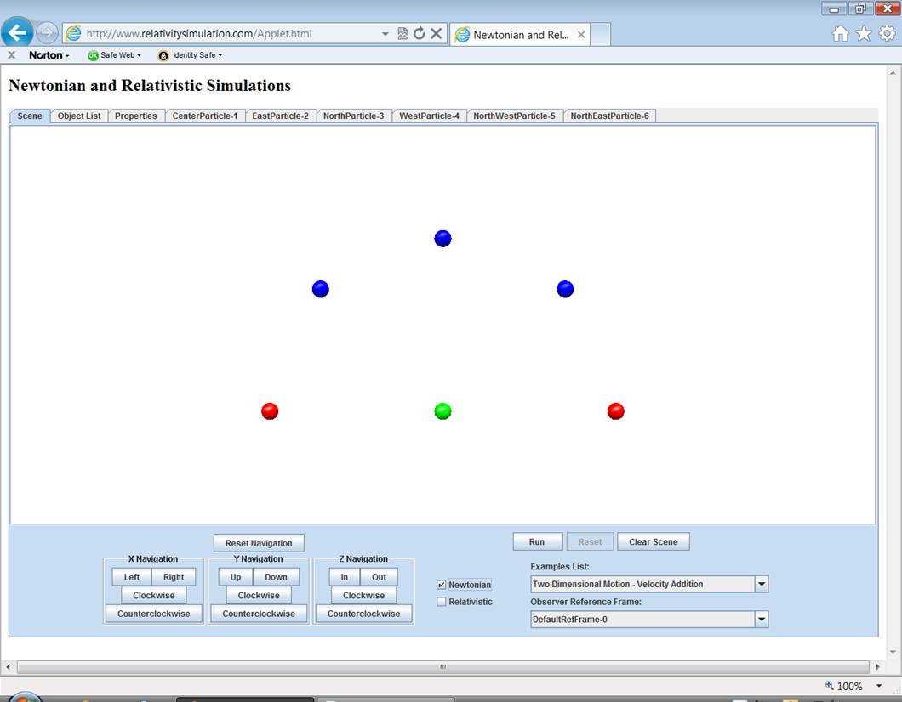902x702 pixels.
Task: Click the refresh page icon
Action: pyautogui.click(x=419, y=34)
